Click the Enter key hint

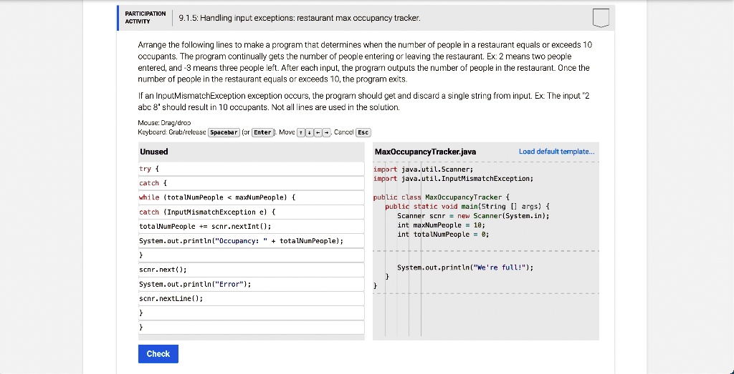(x=262, y=132)
